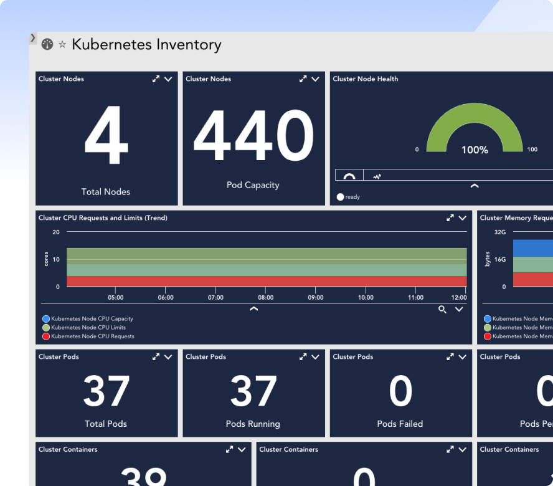
Task: Click the '32G' axis label on the memory chart
Action: (500, 232)
